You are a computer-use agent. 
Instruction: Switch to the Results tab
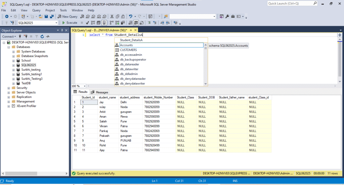[81, 92]
